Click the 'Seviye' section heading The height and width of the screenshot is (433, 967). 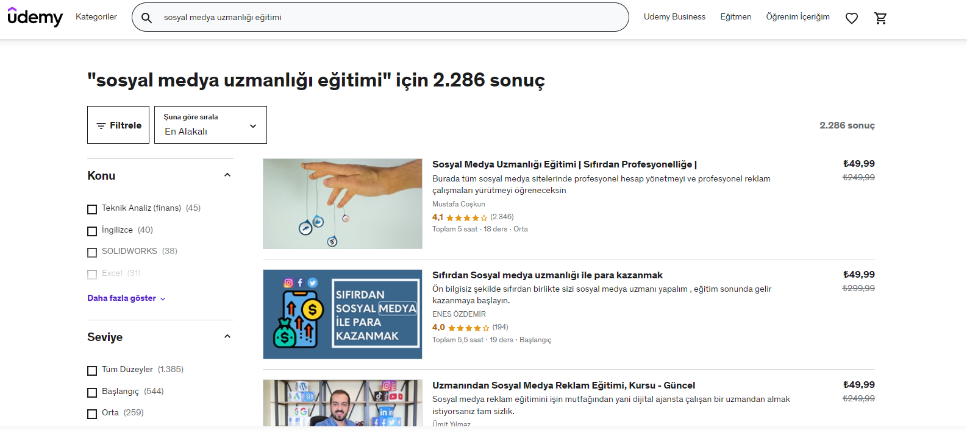pyautogui.click(x=105, y=337)
